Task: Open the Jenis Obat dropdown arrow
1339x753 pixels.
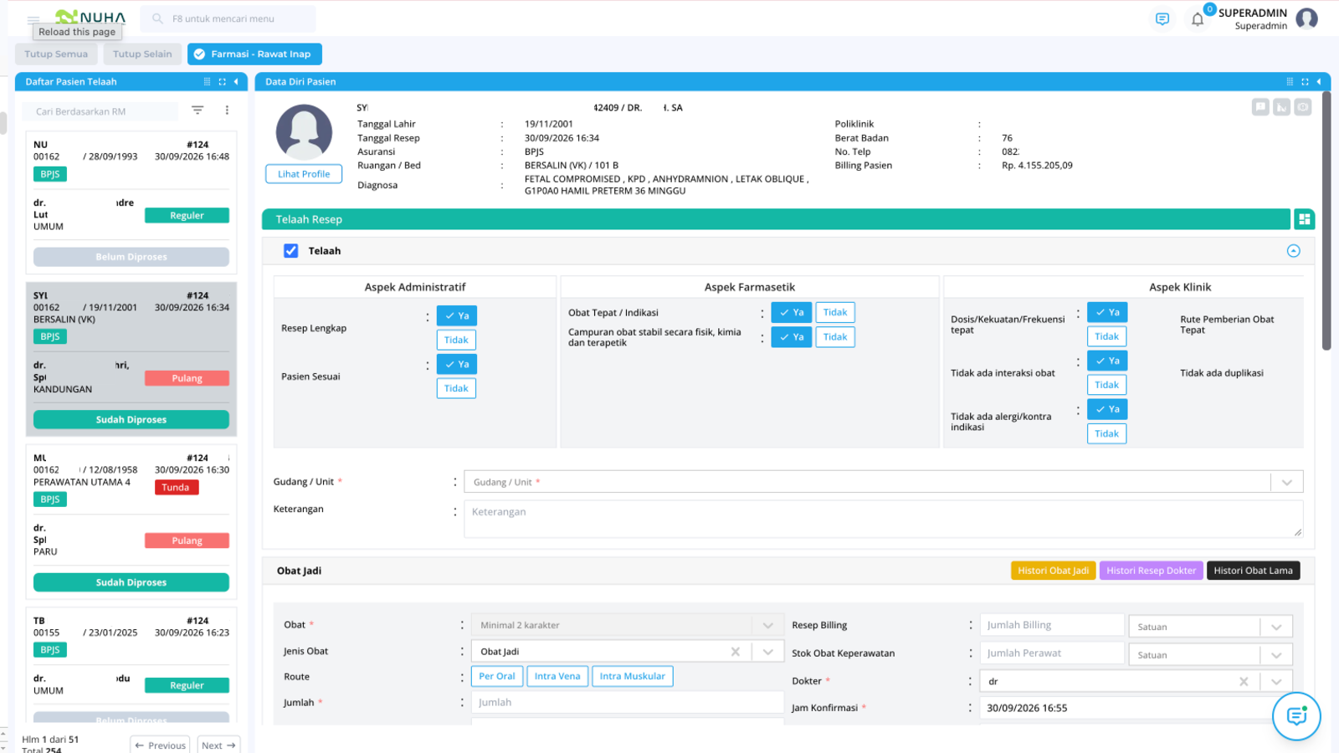Action: pos(767,652)
